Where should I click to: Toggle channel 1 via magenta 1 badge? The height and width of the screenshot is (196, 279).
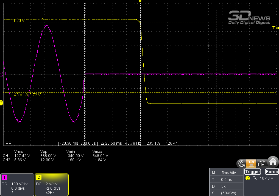pyautogui.click(x=4, y=177)
